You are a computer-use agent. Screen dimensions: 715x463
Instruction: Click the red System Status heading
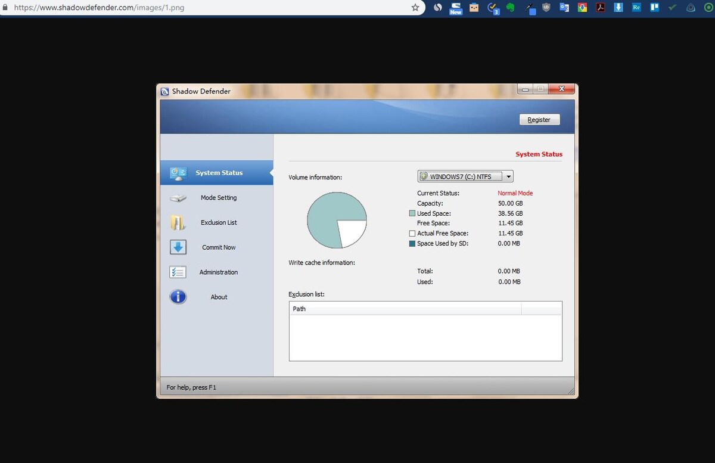[539, 154]
